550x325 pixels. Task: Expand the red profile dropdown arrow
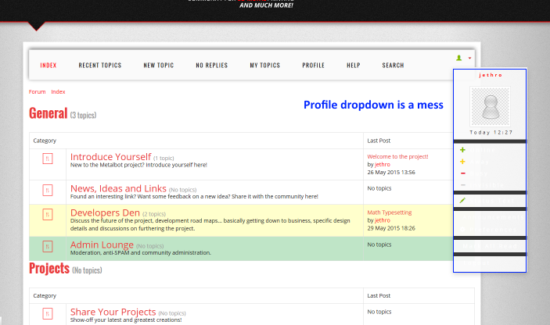click(469, 59)
